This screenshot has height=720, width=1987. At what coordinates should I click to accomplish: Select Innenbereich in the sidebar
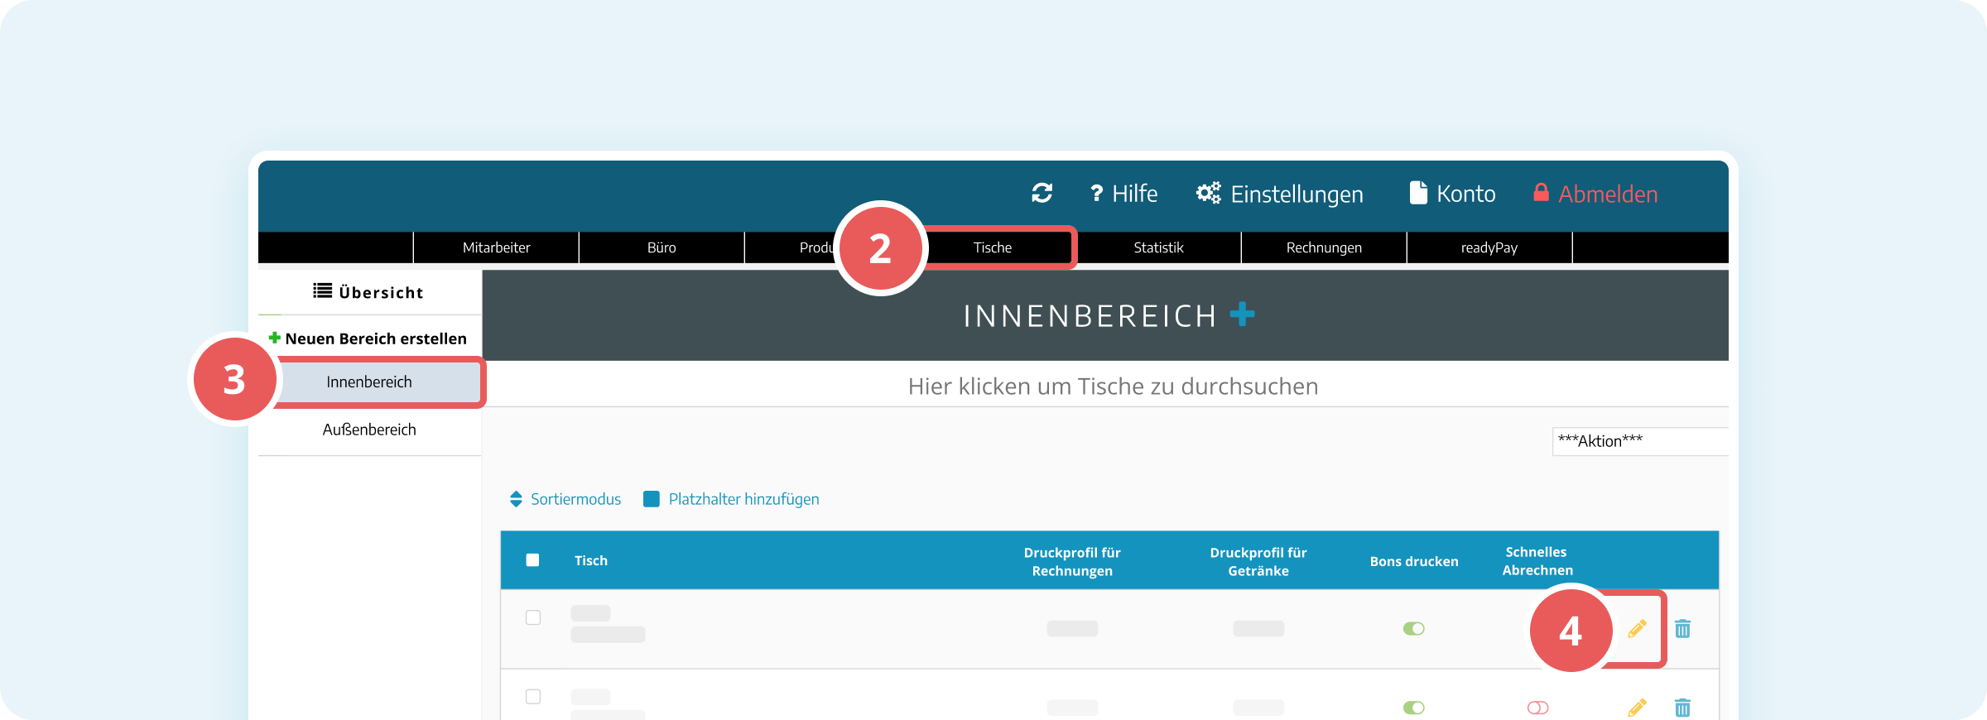click(369, 382)
